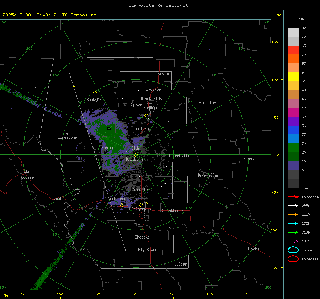Screen dimensions: 320x299
Task: Click the royal blue swatch below 36 dBZ
Action: [x=293, y=130]
